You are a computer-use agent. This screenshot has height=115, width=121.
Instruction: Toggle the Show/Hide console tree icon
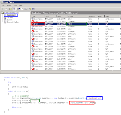[x=14, y=9]
